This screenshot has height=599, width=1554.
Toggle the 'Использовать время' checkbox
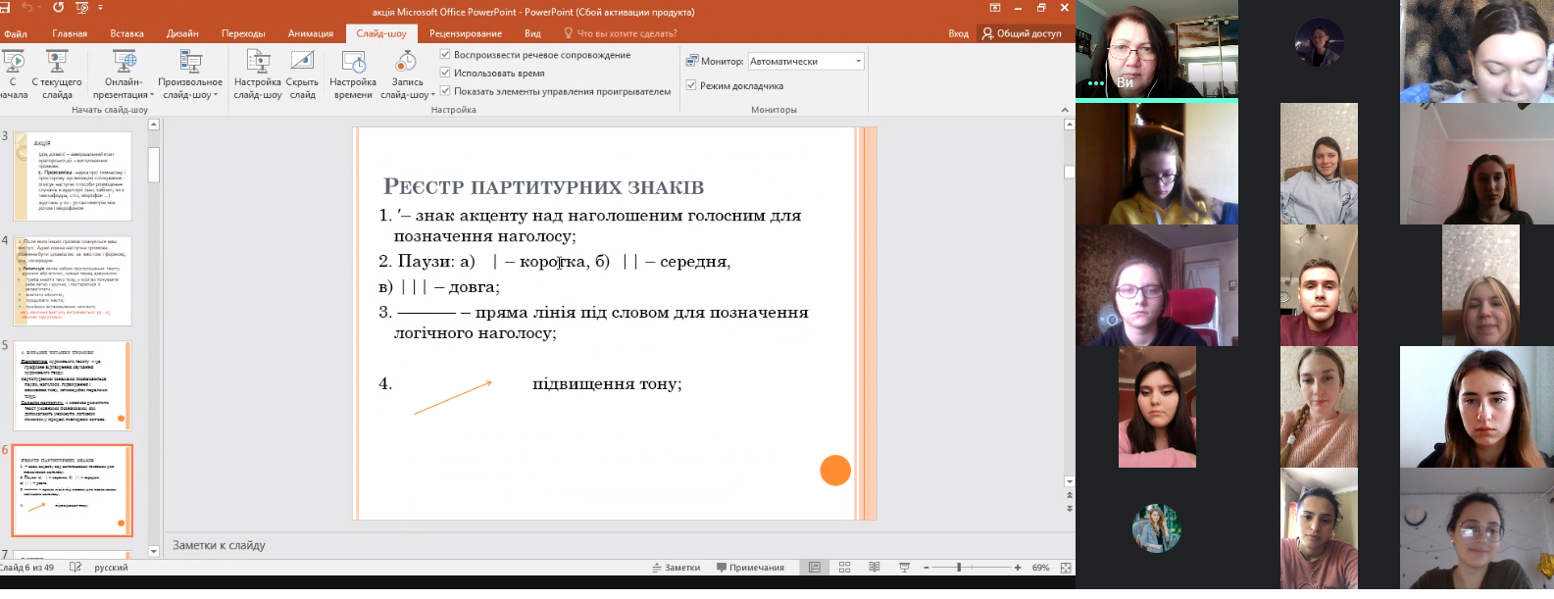click(445, 74)
